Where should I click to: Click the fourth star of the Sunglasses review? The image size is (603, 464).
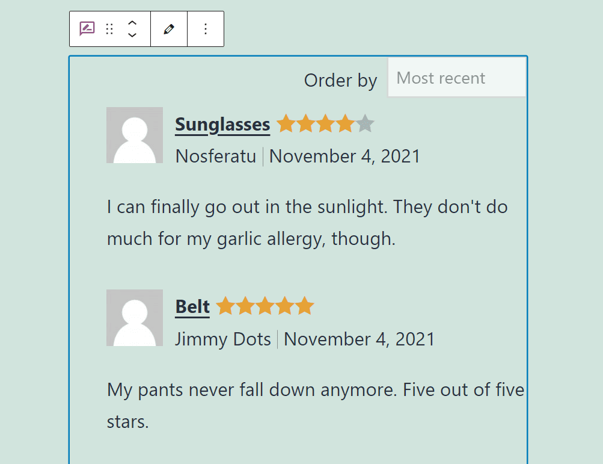pos(344,123)
